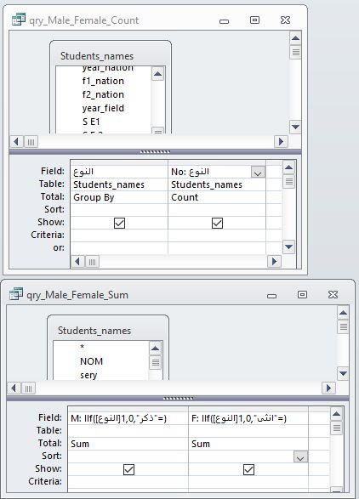Toggle Show checkbox for M: IIf column

(x=128, y=469)
